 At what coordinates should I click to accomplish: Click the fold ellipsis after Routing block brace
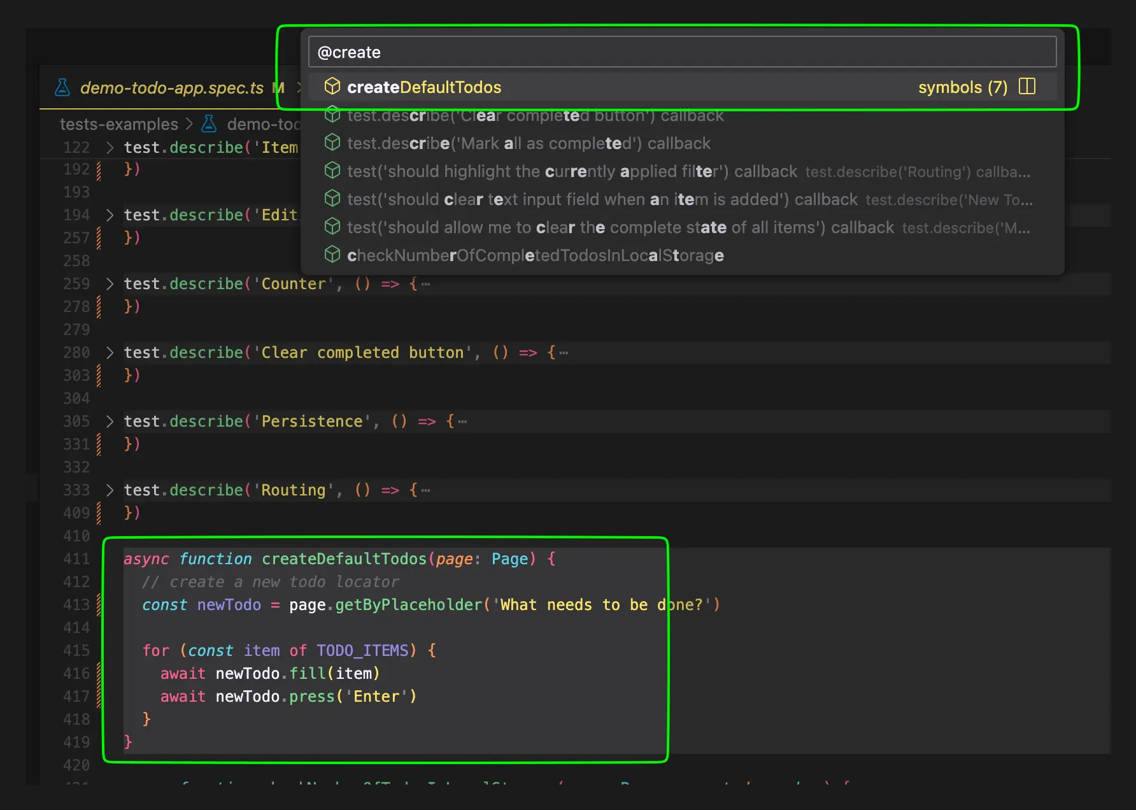[x=425, y=490]
